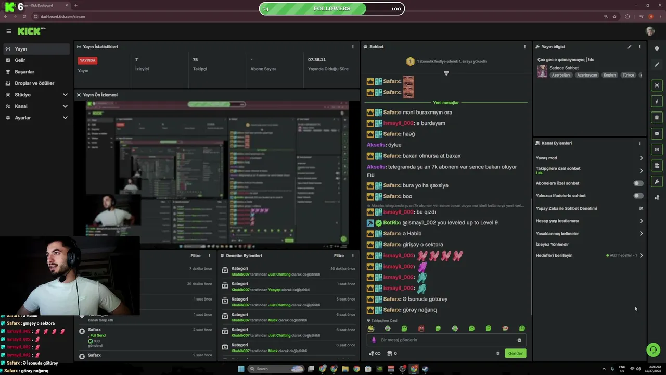This screenshot has height=375, width=666.
Task: Open the emoji picker in the message box
Action: coord(519,340)
